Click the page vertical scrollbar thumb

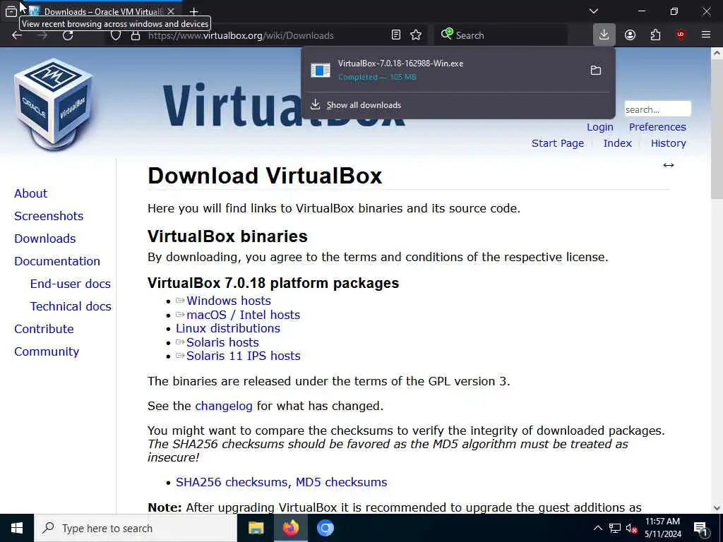pos(717,129)
